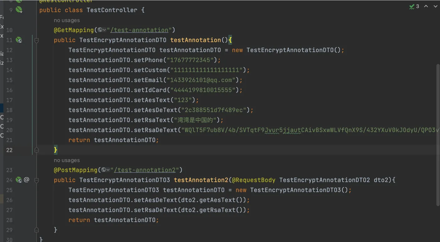This screenshot has height=242, width=440.
Task: Open the "/test-annotation2" URL link on line 23
Action: (145, 170)
